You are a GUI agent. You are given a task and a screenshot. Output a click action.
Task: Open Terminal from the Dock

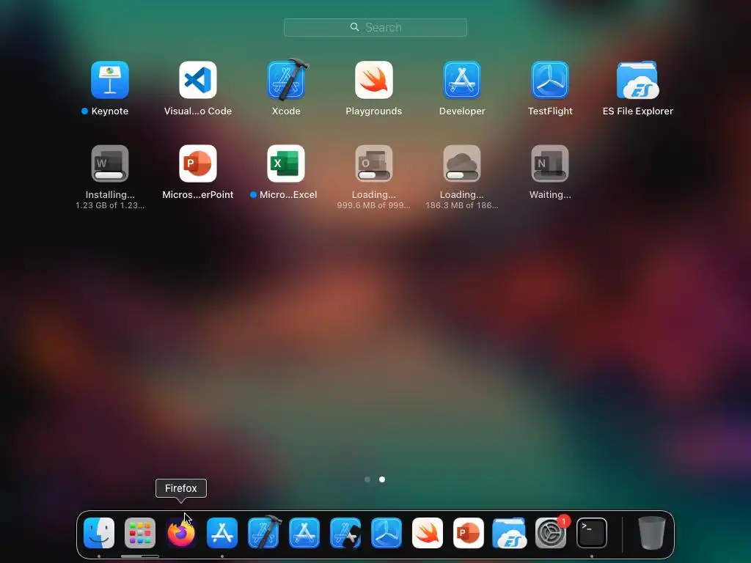592,533
